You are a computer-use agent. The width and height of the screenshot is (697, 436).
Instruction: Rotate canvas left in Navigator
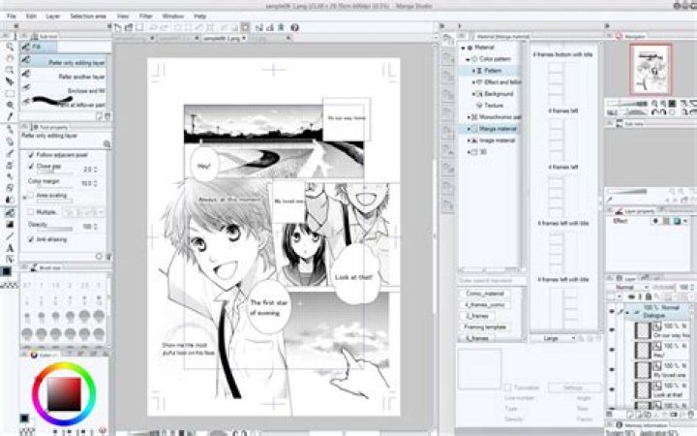(x=654, y=112)
